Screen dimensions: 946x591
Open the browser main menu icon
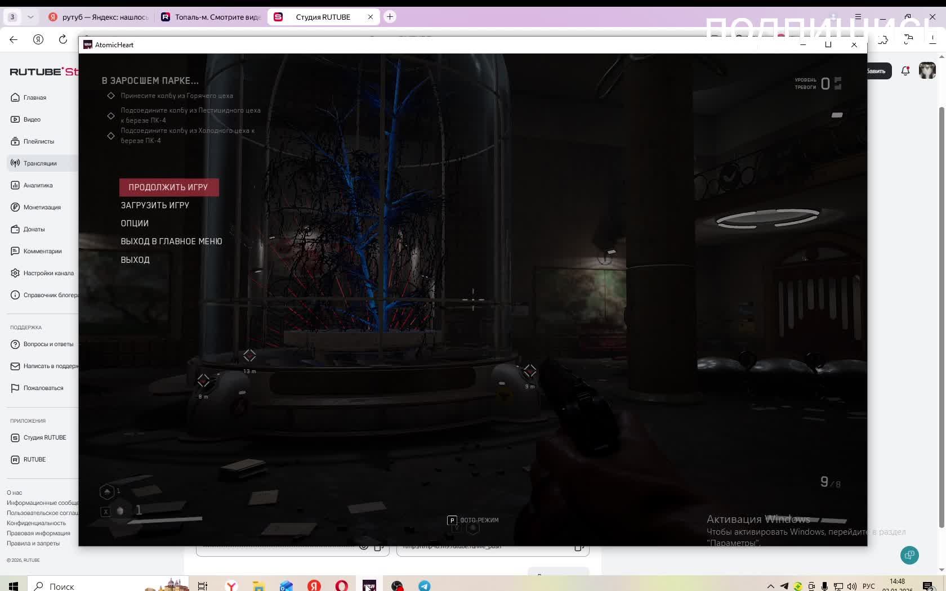[x=858, y=17]
